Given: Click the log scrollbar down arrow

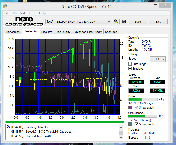Looking at the screenshot, I should (x=121, y=137).
